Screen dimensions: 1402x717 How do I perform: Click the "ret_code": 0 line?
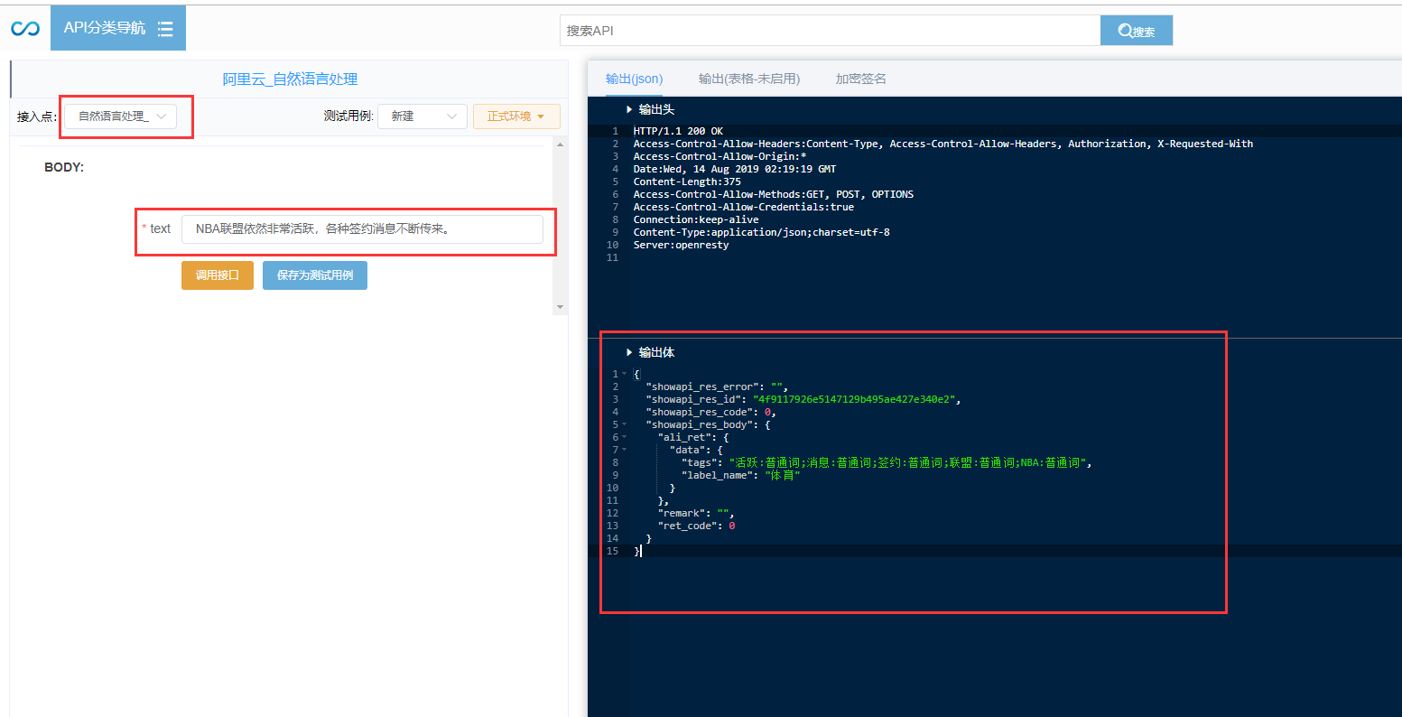click(696, 526)
